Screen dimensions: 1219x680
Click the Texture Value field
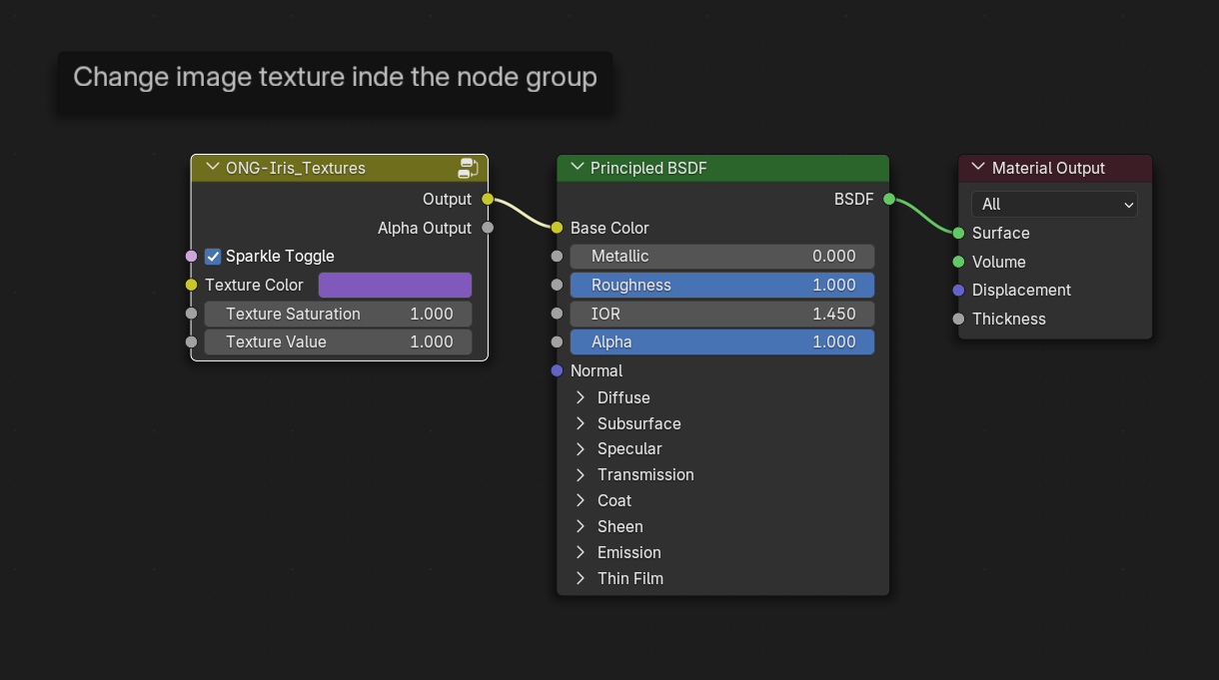(338, 341)
